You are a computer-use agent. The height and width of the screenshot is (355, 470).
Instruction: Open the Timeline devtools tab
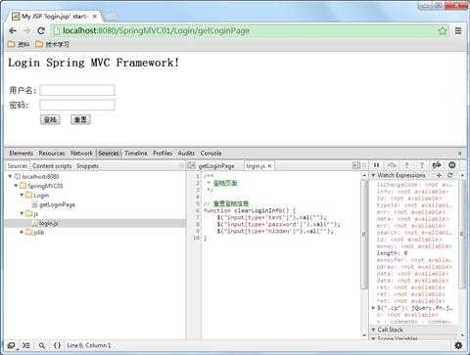coord(136,153)
